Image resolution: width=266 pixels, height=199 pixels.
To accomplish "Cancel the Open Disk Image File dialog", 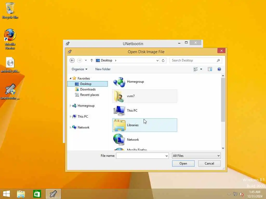I will point(209,164).
